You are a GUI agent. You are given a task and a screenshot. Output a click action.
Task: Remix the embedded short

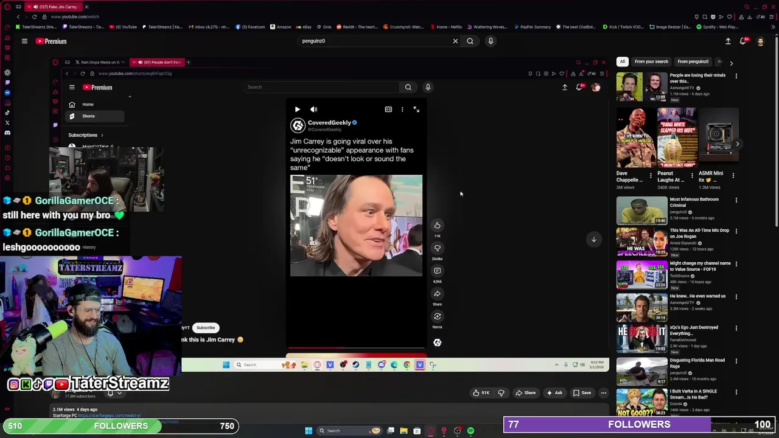(x=437, y=316)
